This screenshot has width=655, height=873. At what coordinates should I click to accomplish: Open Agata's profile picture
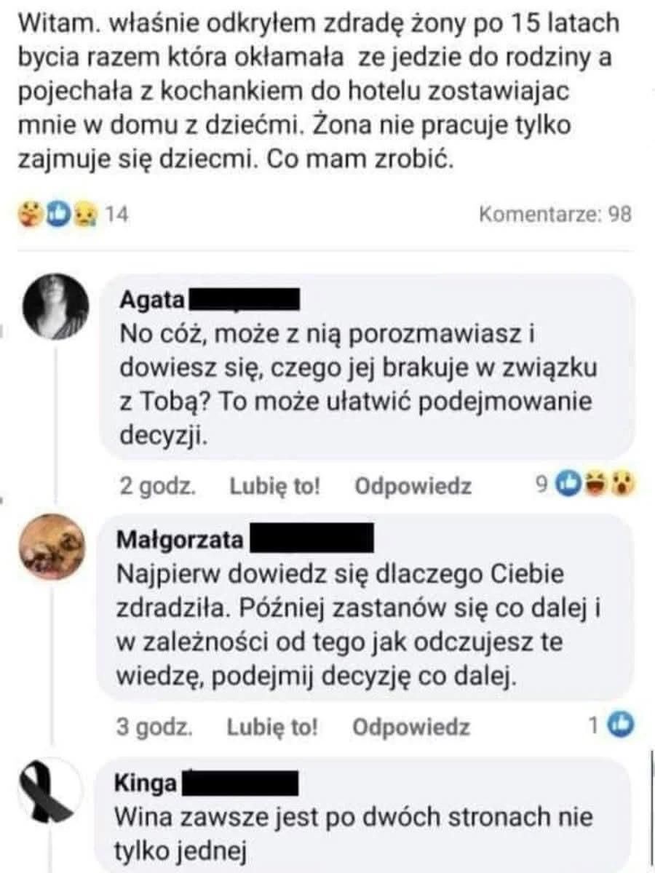tap(57, 307)
